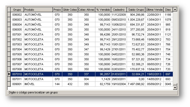Click the IMÓVEL product cell
The width and height of the screenshot is (190, 107).
[38, 84]
